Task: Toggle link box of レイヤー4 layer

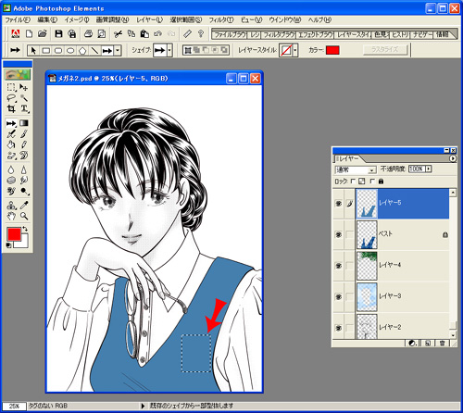Action: [x=349, y=266]
